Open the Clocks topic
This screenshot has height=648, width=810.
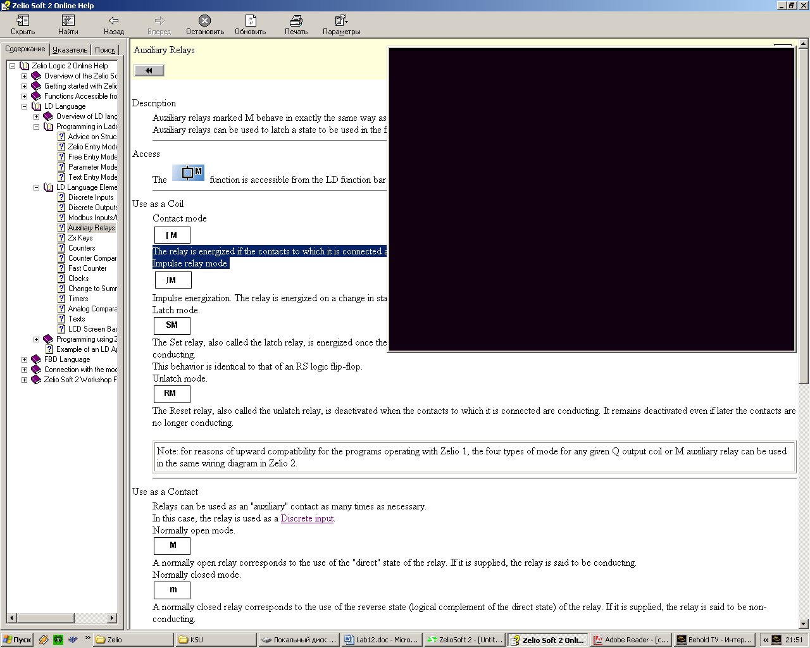[x=78, y=278]
